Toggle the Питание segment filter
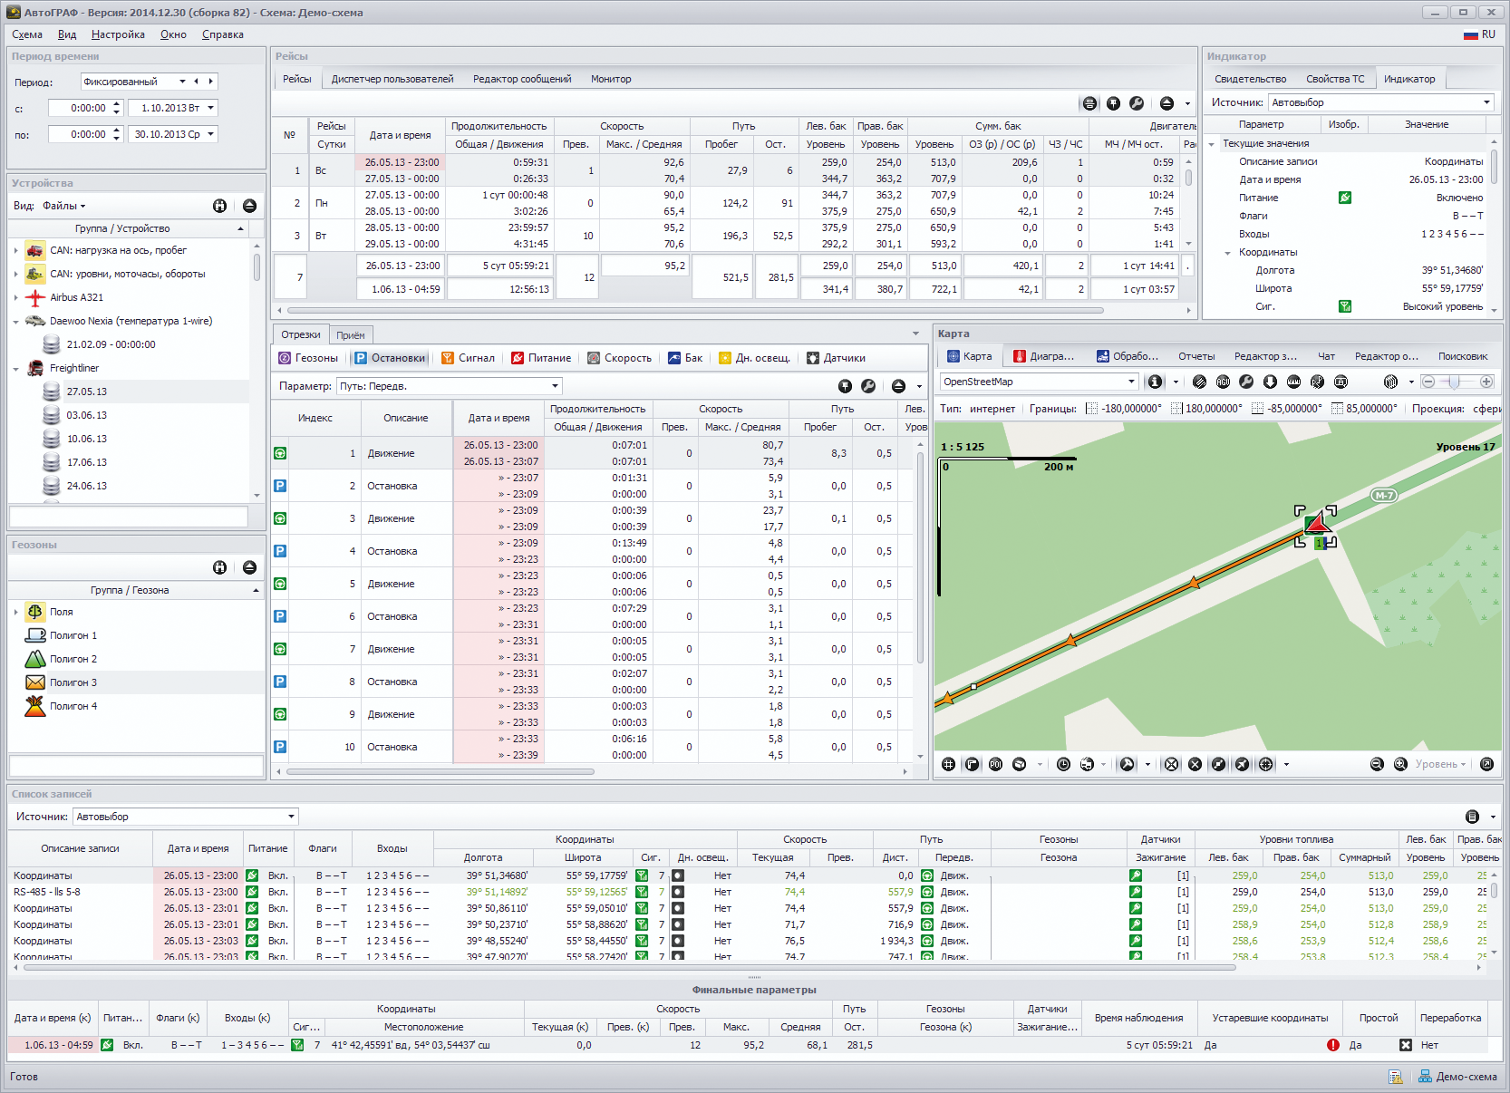Image resolution: width=1510 pixels, height=1093 pixels. click(541, 358)
